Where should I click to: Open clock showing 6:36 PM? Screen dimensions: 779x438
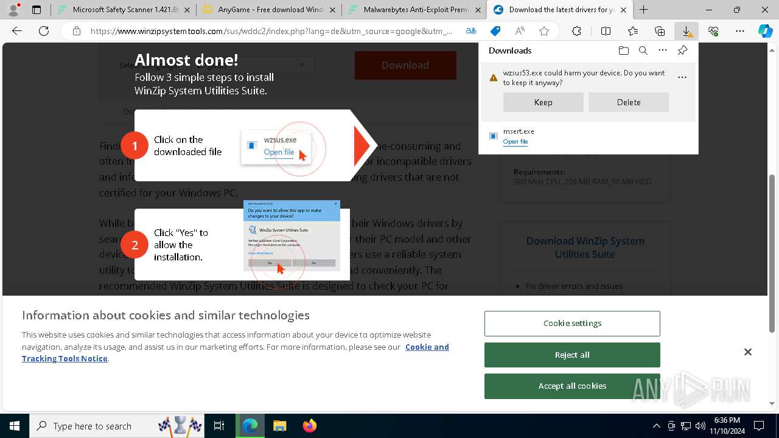[727, 426]
